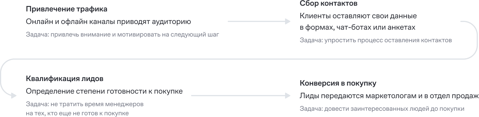Screen dimensions: 479x117
Task: Click the text Лиды передаются маркетологам
Action: 389,96
